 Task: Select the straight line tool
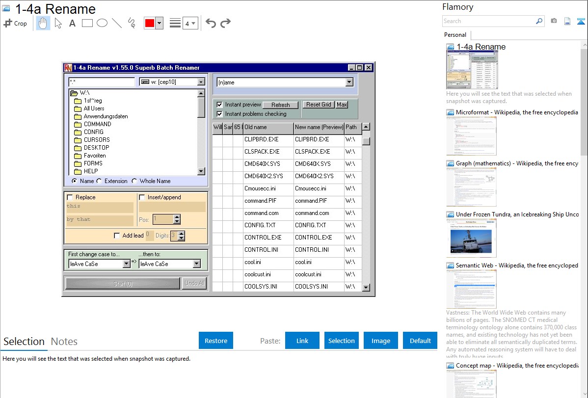(117, 23)
